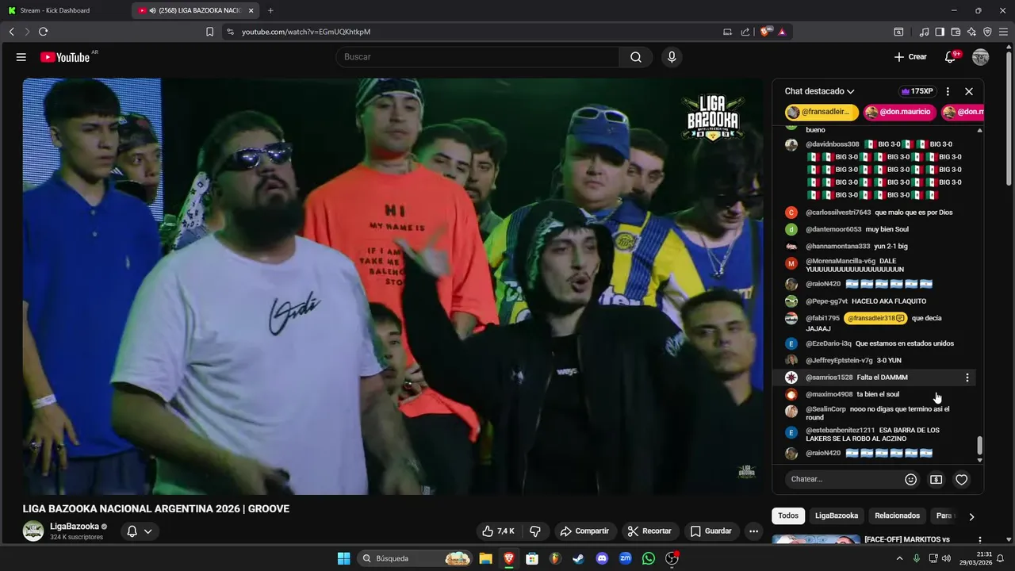Image resolution: width=1015 pixels, height=571 pixels.
Task: Start voice search with microphone icon
Action: tap(672, 57)
